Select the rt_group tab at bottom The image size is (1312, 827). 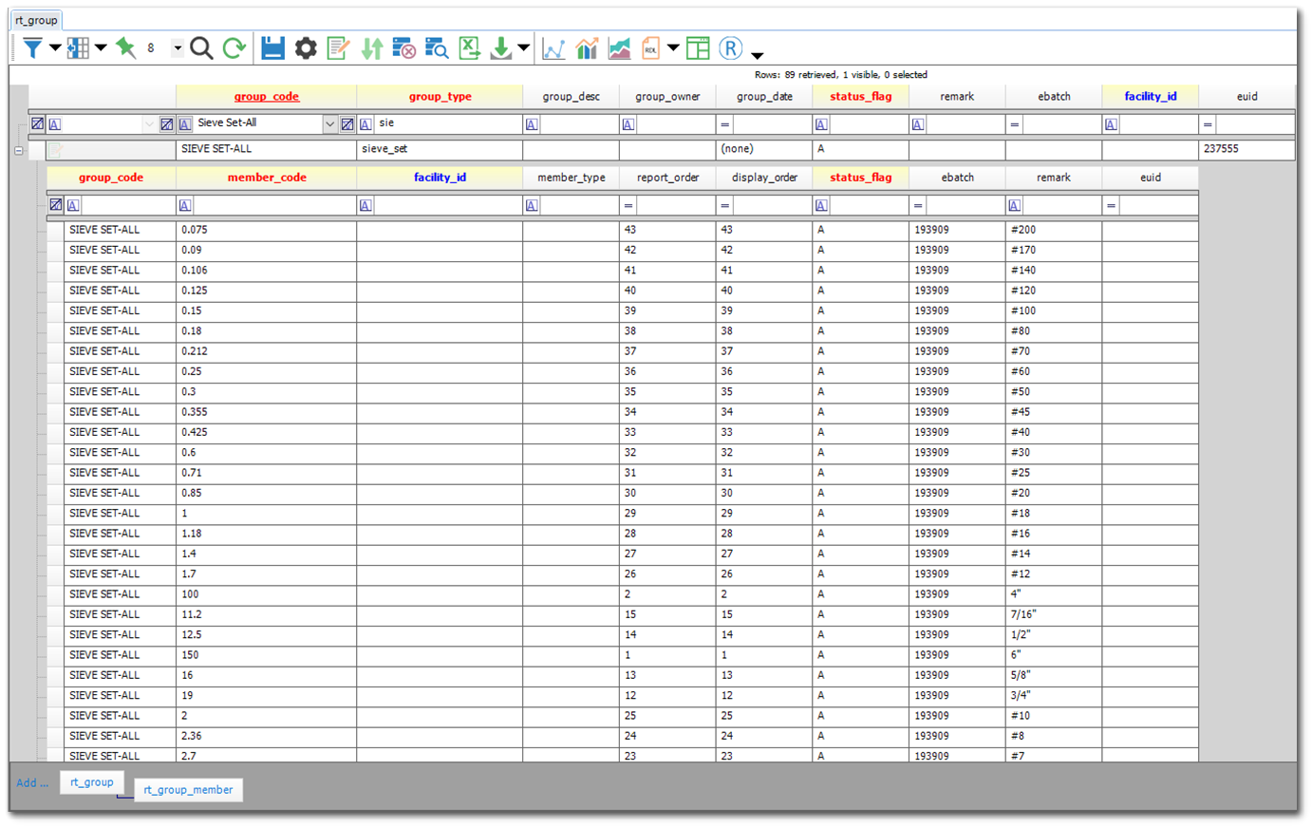pos(92,782)
